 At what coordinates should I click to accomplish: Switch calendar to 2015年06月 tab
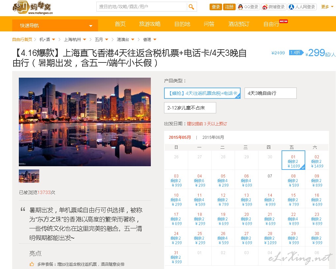tap(213, 137)
